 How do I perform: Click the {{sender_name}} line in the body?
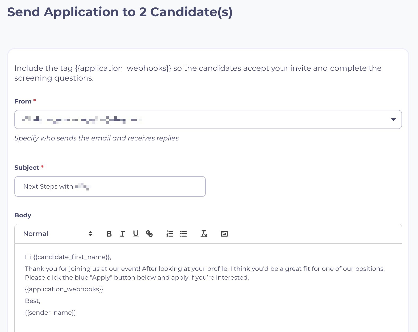click(x=51, y=313)
